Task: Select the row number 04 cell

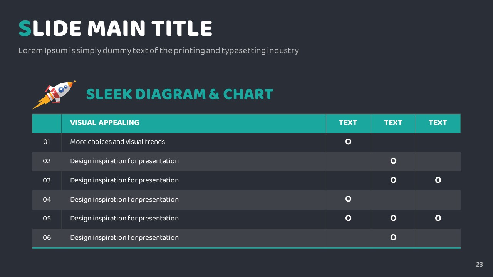Action: [x=47, y=199]
